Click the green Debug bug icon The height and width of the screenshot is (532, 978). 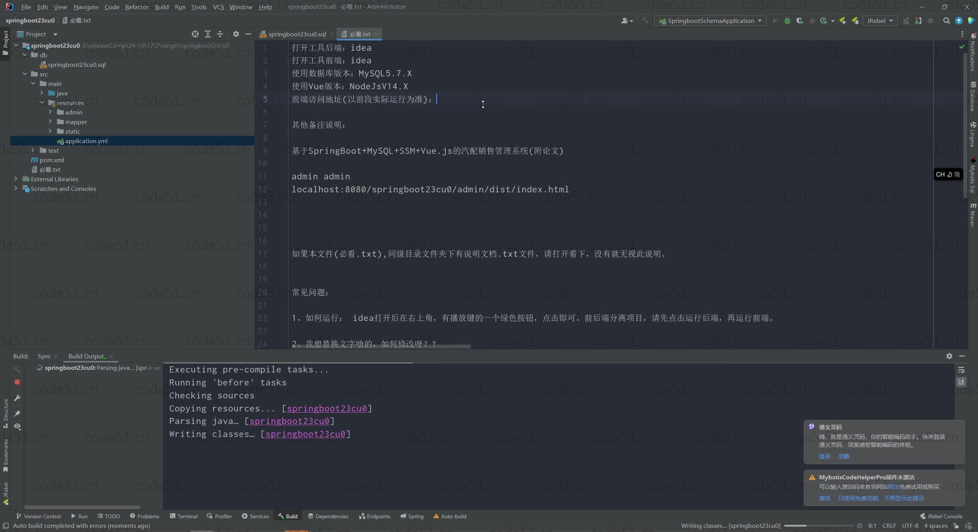787,21
